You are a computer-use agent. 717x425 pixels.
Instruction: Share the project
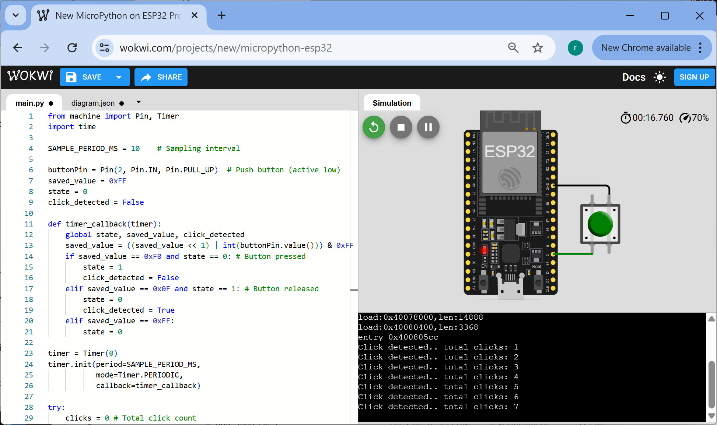[x=161, y=77]
